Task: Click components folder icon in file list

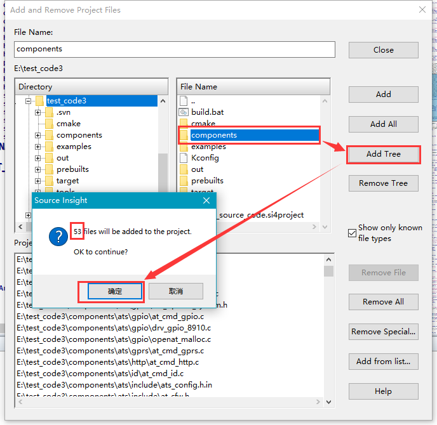Action: click(x=184, y=134)
